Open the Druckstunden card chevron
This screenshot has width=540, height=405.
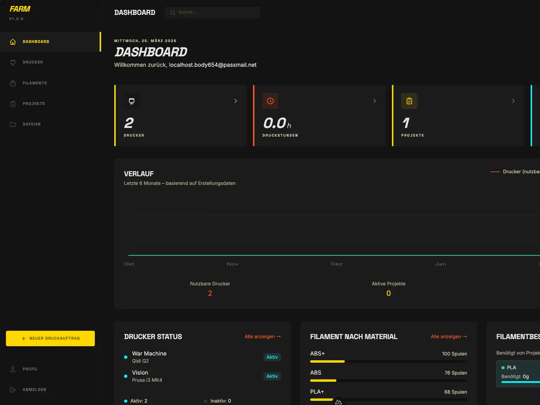tap(375, 101)
